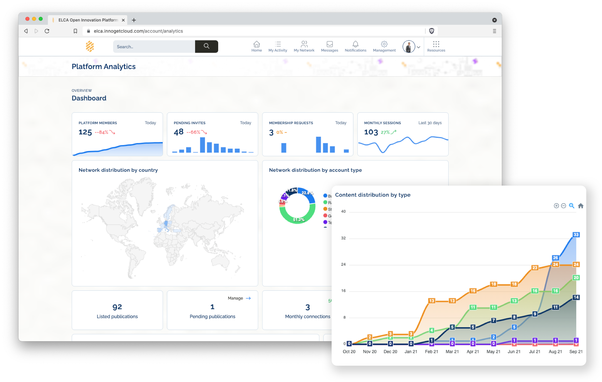Click the navy 14 data point marker
Viewport: 602px width, 382px height.
[x=576, y=297]
